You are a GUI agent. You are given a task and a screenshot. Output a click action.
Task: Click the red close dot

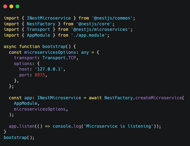(5, 6)
